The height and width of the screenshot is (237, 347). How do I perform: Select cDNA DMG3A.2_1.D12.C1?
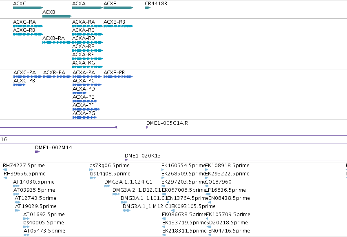(x=116, y=194)
